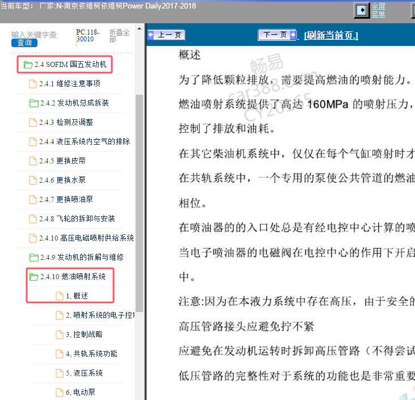Open 2.4.3 检测及调整 page
Viewport: 415px width, 400px height.
tap(66, 122)
